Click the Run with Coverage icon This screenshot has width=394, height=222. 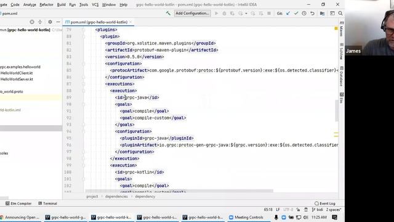(x=233, y=14)
